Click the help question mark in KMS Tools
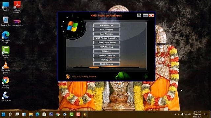Screen dimensions: 211x118 click(x=139, y=15)
